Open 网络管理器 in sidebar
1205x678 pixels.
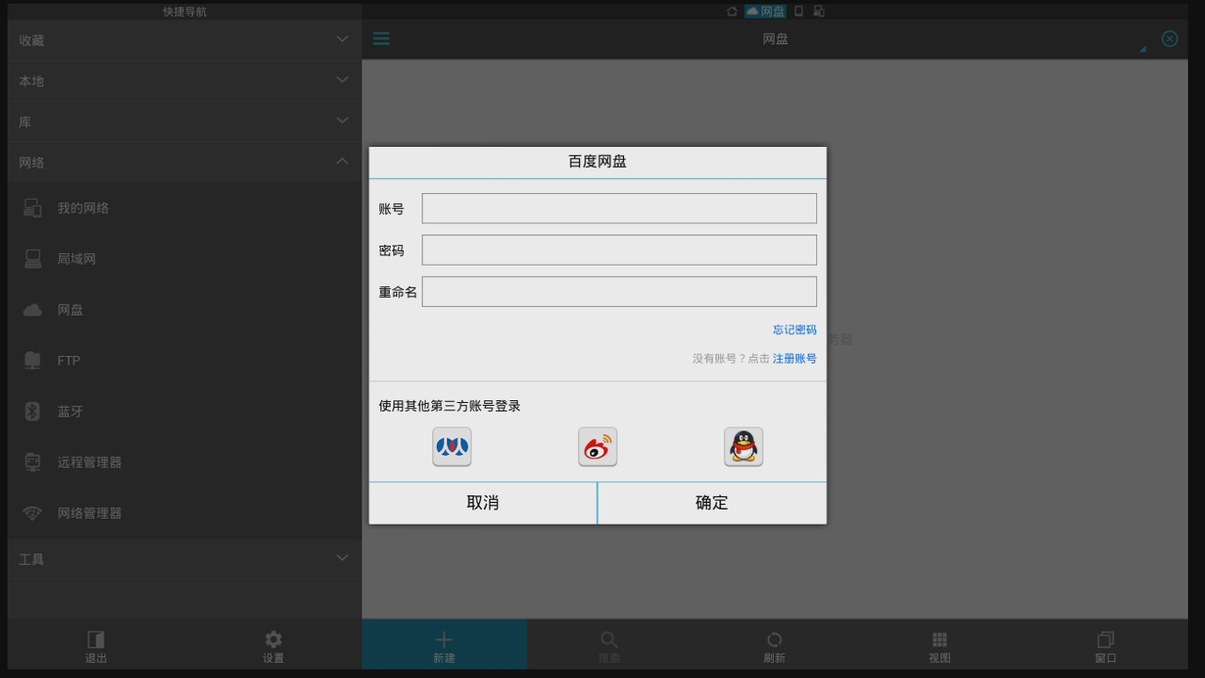(185, 513)
